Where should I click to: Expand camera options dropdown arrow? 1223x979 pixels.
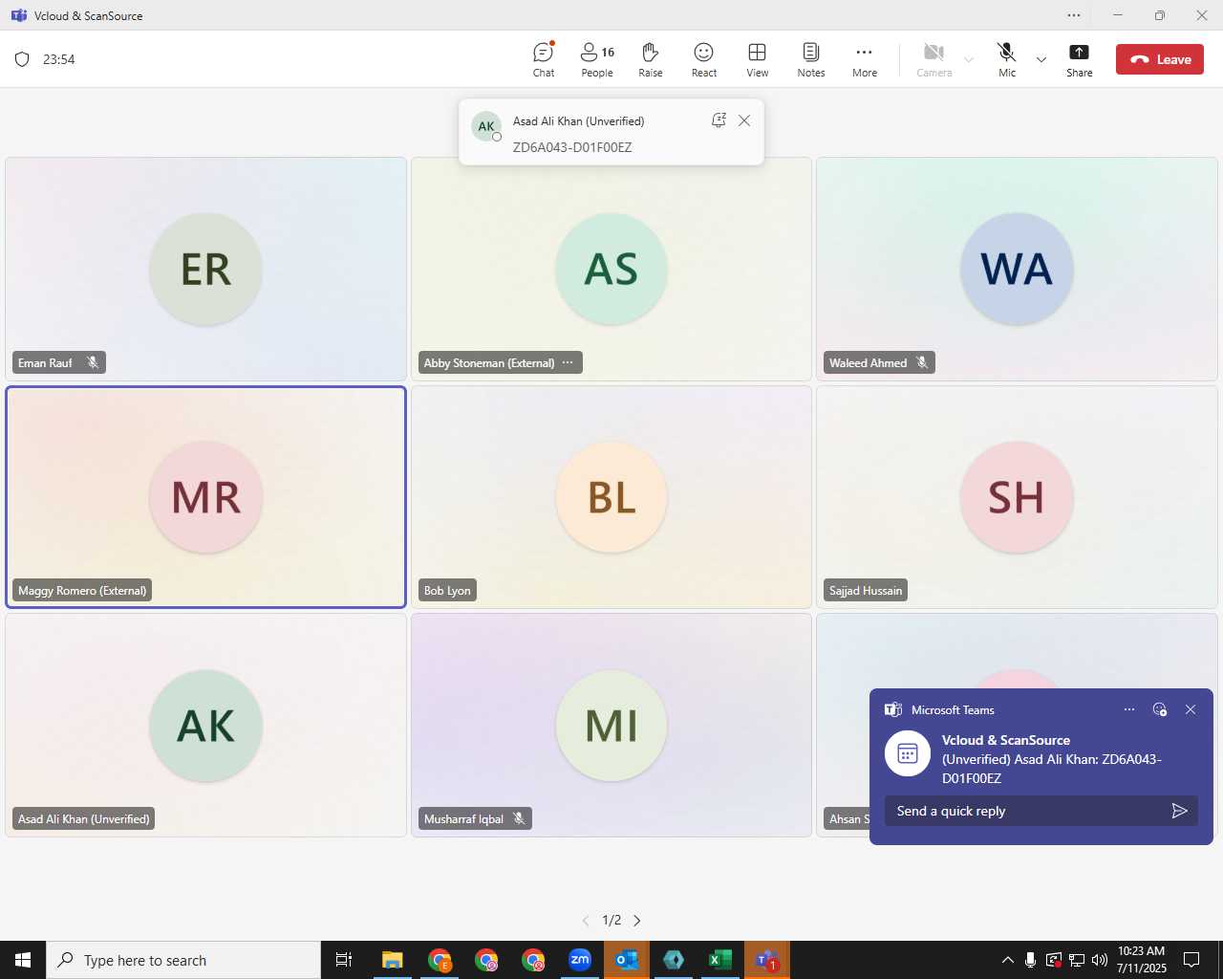tap(969, 59)
